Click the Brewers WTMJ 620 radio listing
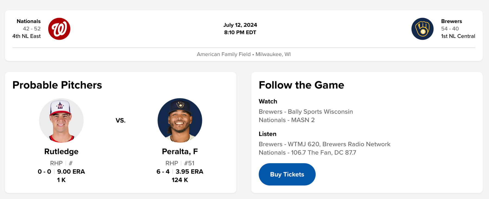Viewport: 489px width, 199px height. pos(324,144)
